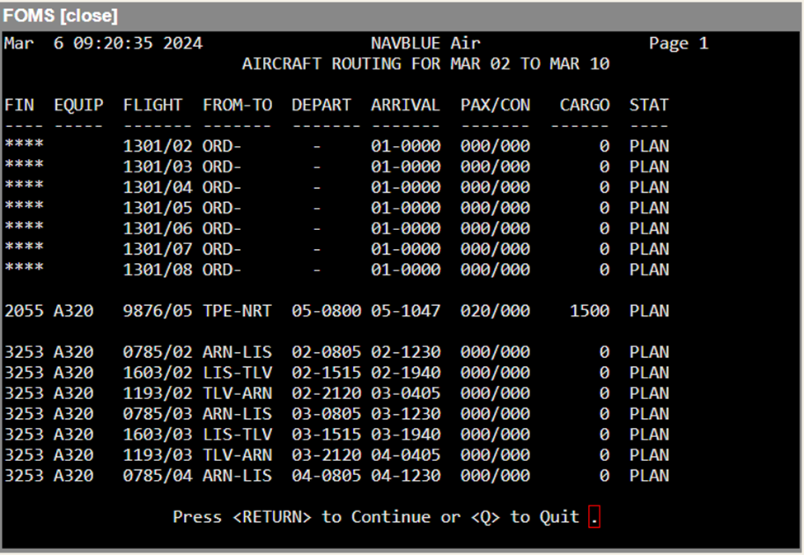Viewport: 804px width, 555px height.
Task: Click the input cursor after Quit prompt
Action: tap(595, 516)
